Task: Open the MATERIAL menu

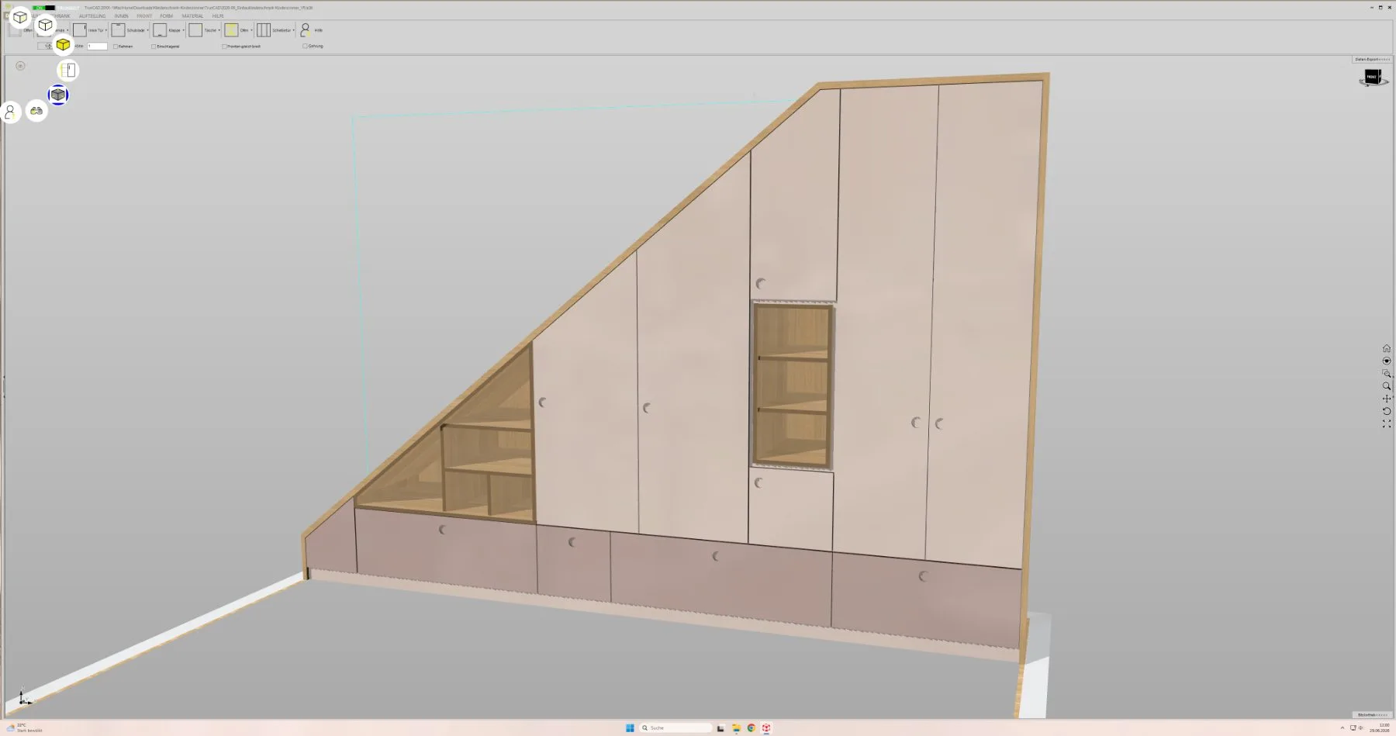Action: pyautogui.click(x=192, y=16)
